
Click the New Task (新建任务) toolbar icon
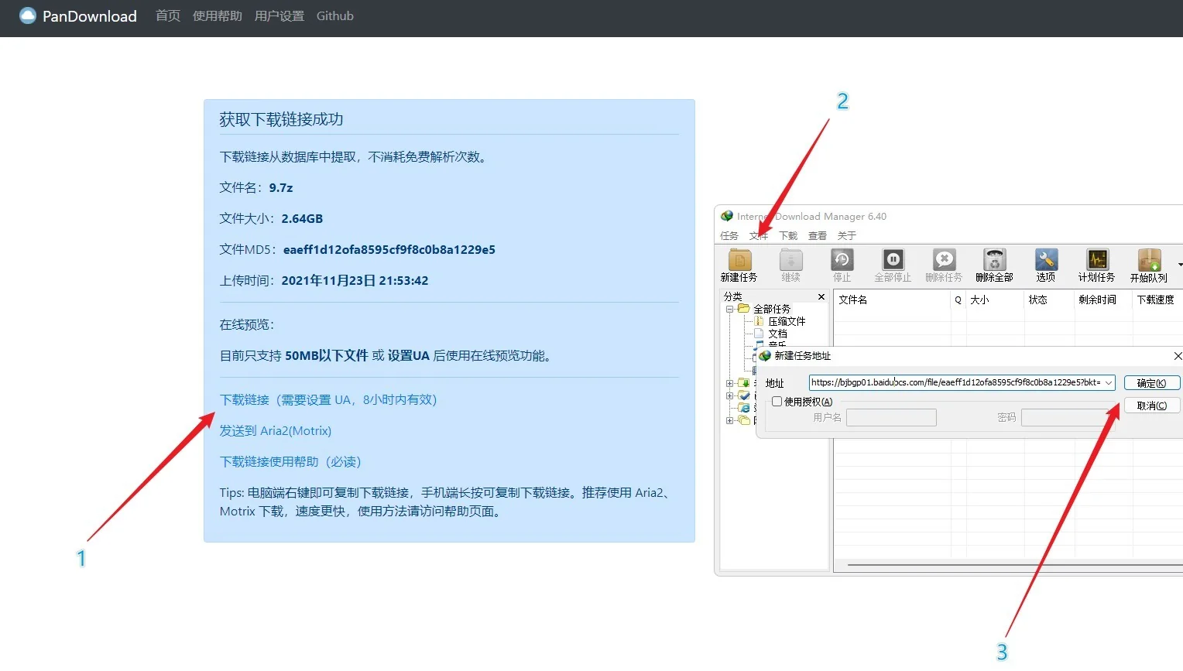pos(739,260)
